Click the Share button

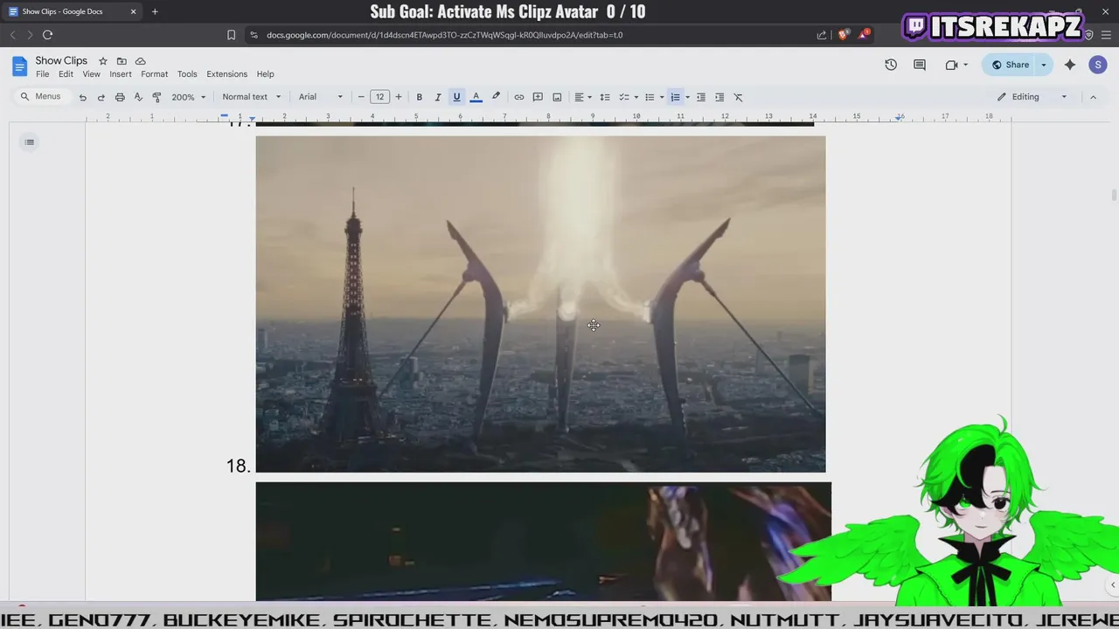(x=1009, y=65)
